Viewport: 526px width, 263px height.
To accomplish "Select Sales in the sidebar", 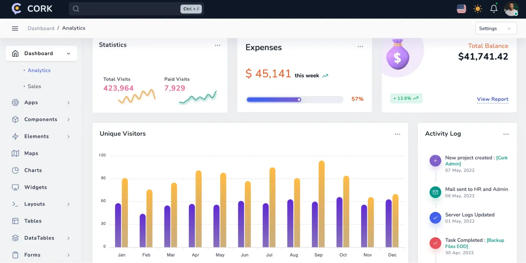I will point(34,86).
